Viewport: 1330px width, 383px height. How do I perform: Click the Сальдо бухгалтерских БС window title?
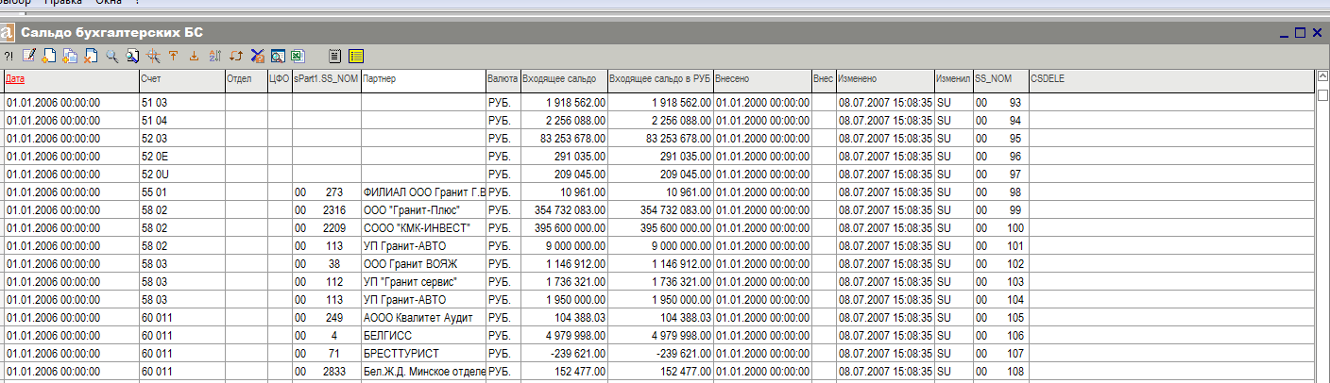pyautogui.click(x=112, y=32)
